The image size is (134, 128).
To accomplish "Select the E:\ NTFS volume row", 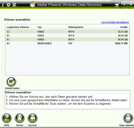I will [x=67, y=40].
